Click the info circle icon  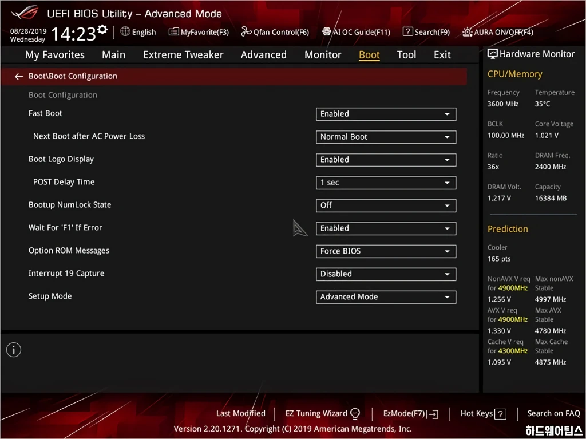tap(14, 350)
